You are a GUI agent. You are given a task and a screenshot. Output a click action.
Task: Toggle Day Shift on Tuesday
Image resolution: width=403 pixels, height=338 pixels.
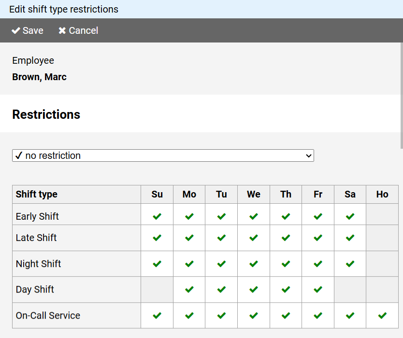[x=221, y=289]
